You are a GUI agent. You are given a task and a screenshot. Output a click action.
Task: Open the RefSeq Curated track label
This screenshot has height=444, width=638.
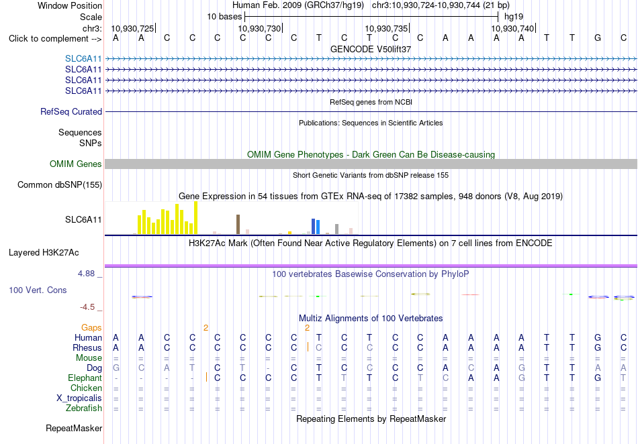[71, 112]
